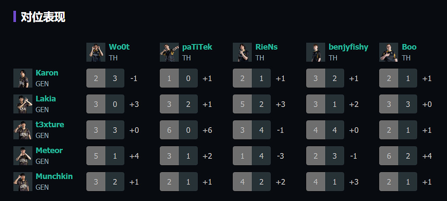
Task: Click RieNs' player portrait
Action: (x=242, y=52)
